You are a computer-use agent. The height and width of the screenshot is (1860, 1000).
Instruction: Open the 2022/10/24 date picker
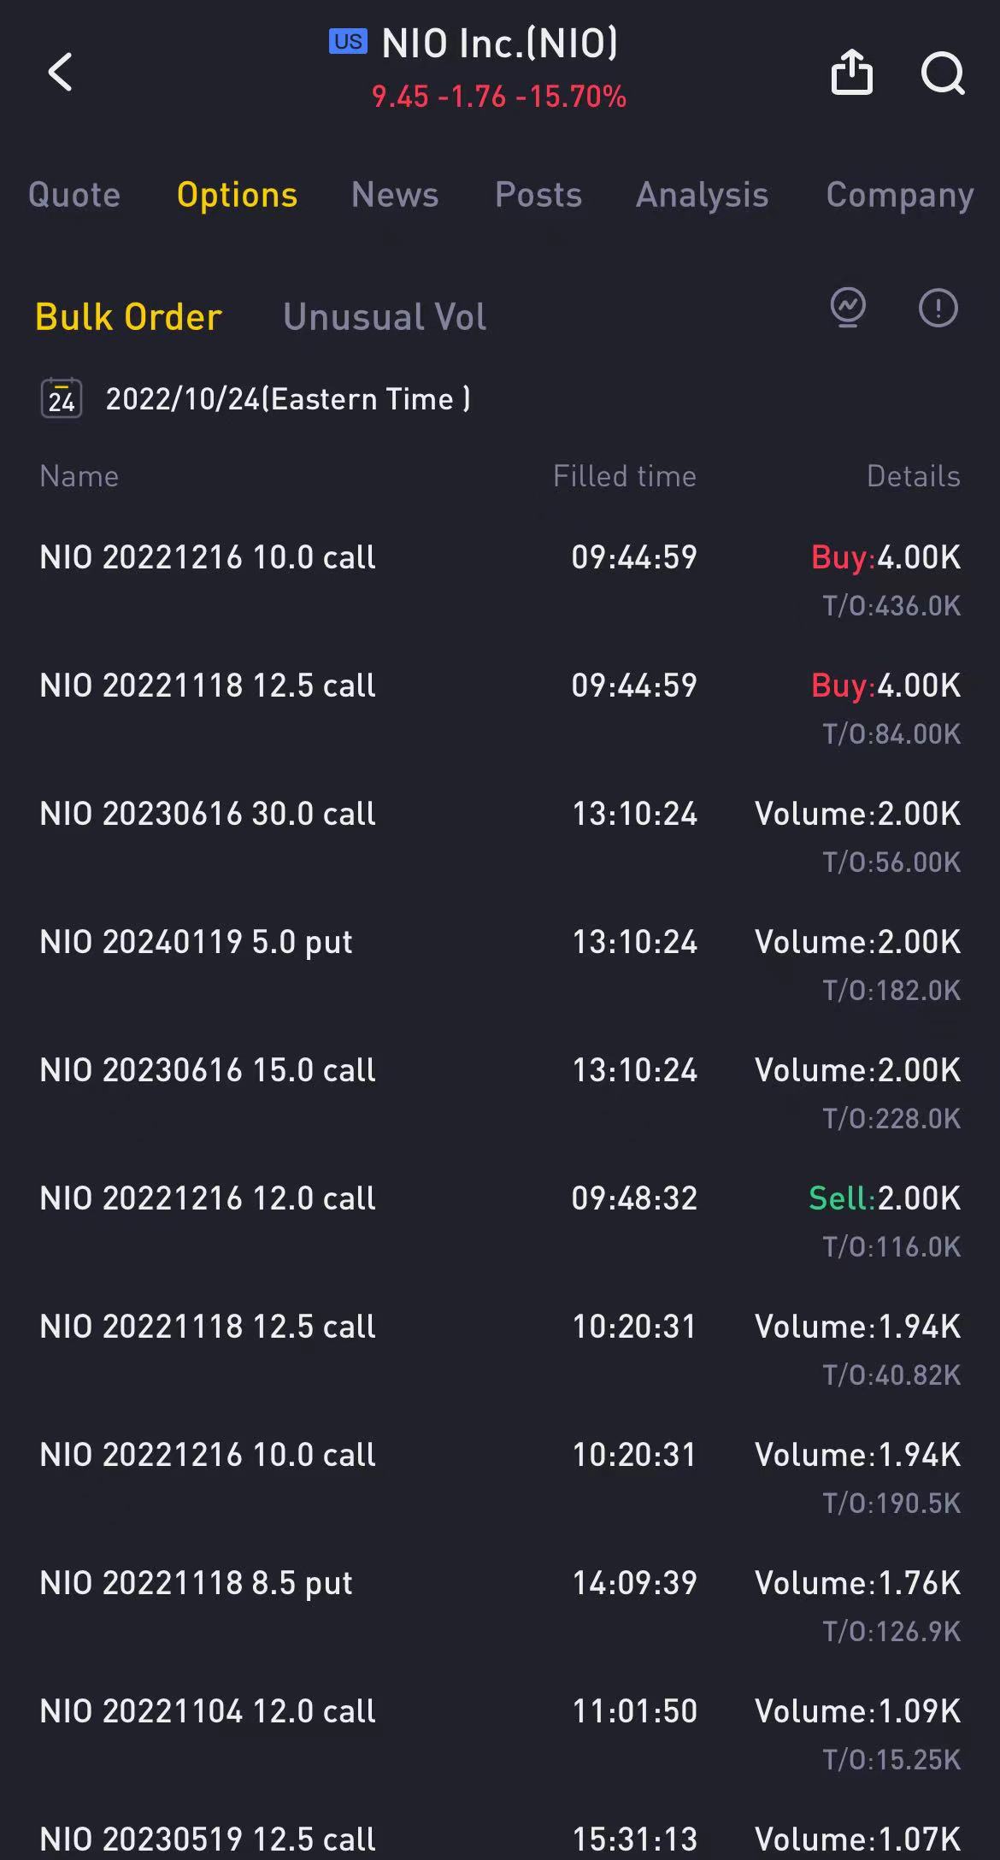point(287,399)
